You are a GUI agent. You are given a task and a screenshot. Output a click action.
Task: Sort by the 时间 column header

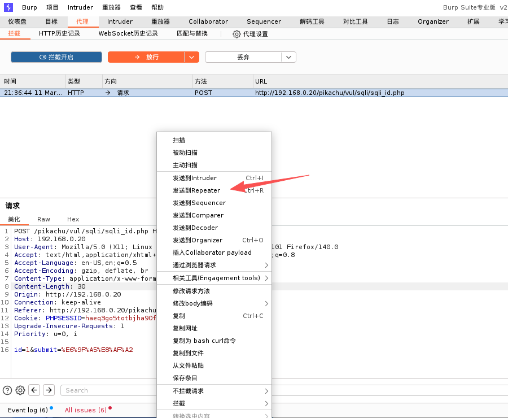tap(33, 81)
